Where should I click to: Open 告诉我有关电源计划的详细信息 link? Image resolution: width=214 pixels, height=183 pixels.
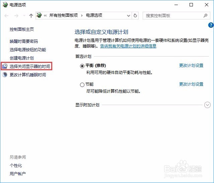128,46
